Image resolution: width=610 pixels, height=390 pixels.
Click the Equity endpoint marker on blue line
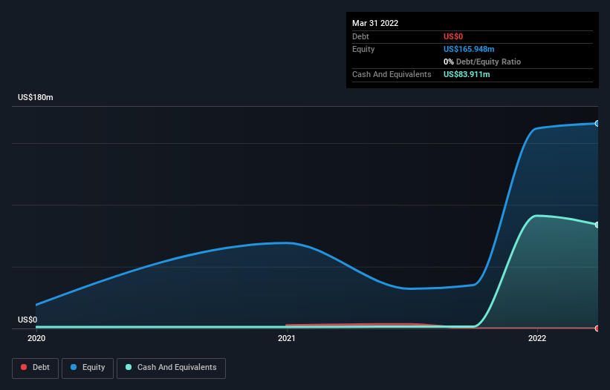[597, 123]
